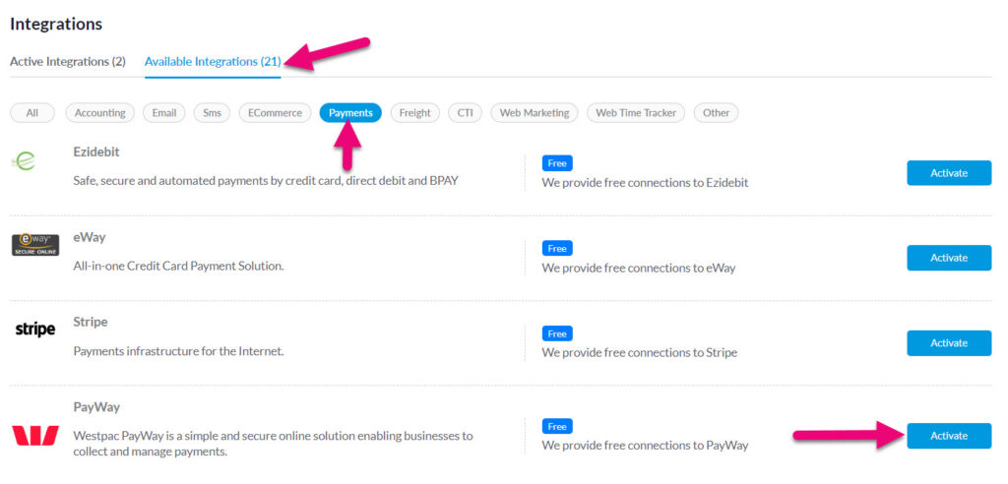Screen dimensions: 1008x484
Task: Show Web Marketing integrations
Action: (x=535, y=112)
